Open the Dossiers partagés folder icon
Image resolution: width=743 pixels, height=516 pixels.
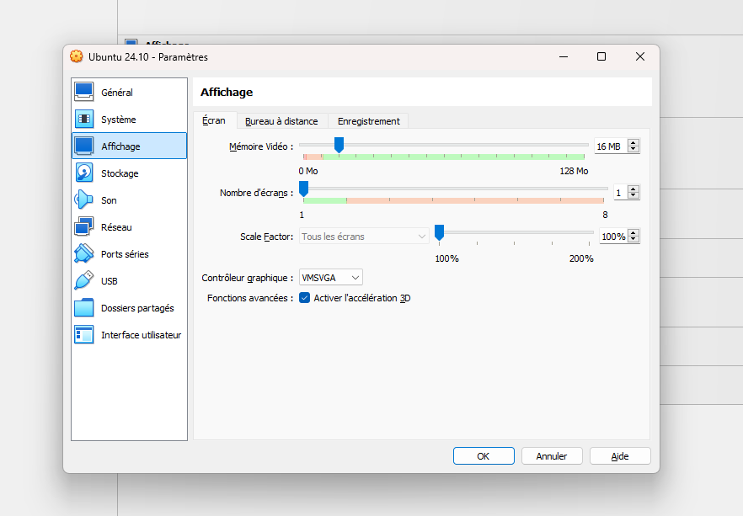pyautogui.click(x=84, y=308)
